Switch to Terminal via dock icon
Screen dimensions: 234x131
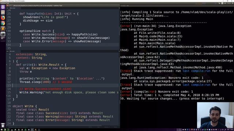pos(3,34)
